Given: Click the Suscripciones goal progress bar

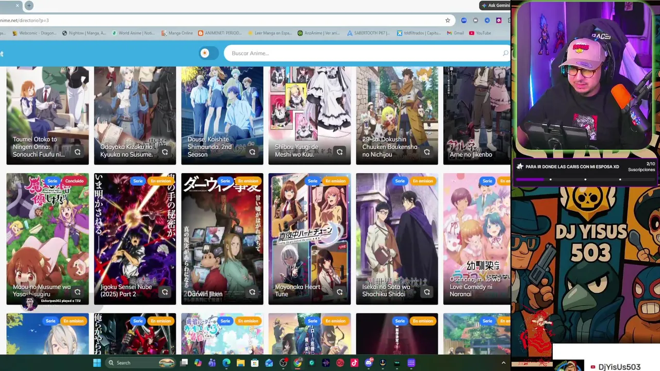Looking at the screenshot, I should (x=585, y=179).
